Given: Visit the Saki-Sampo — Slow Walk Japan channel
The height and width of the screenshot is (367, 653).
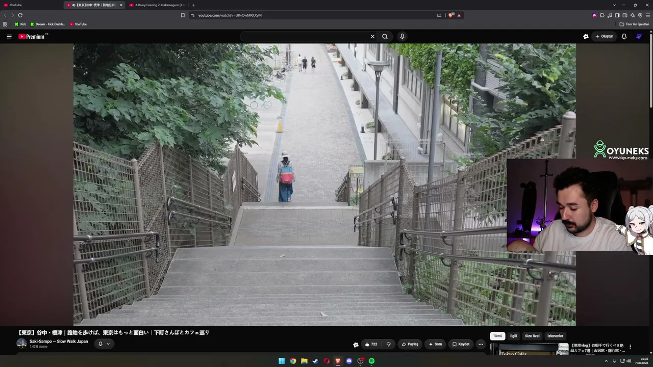Looking at the screenshot, I should coord(59,342).
